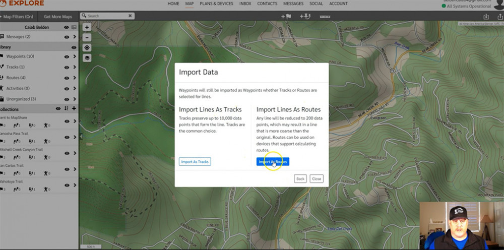Image resolution: width=504 pixels, height=250 pixels.
Task: Open Map Filters (On) panel
Action: [18, 17]
